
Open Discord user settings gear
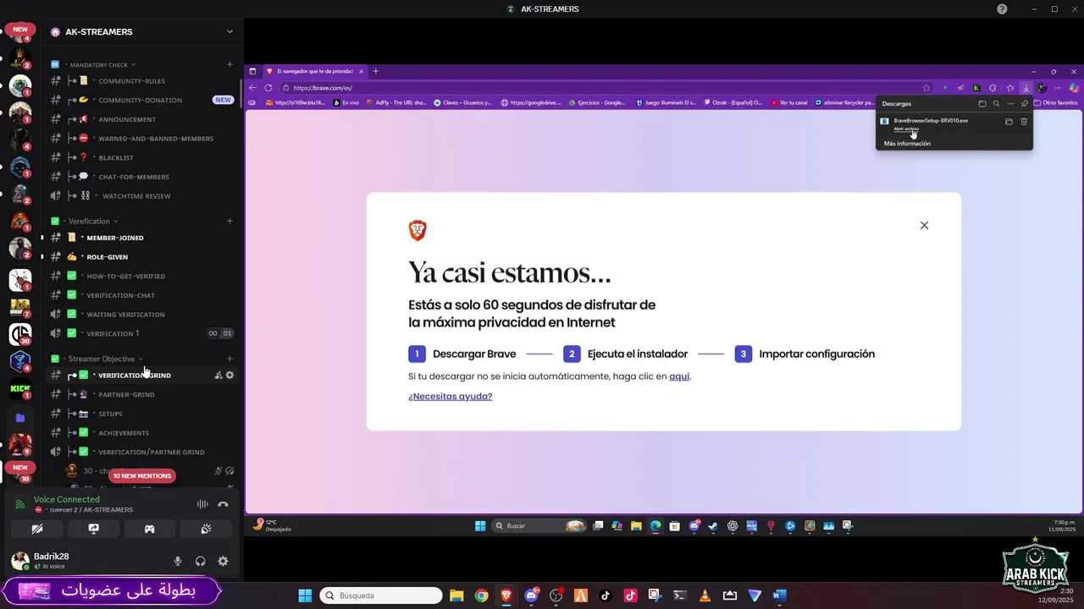(x=223, y=561)
